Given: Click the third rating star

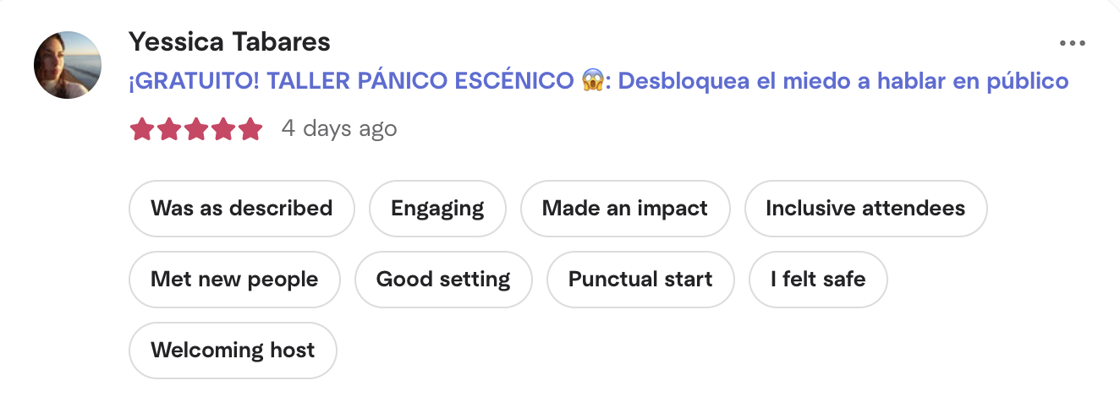Looking at the screenshot, I should (195, 129).
